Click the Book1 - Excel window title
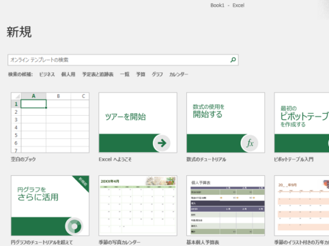The height and width of the screenshot is (246, 329). 227,5
